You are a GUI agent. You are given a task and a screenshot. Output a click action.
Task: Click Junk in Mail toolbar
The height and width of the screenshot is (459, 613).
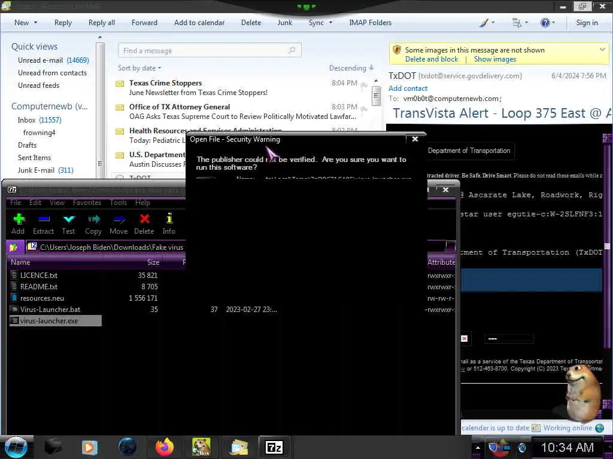click(x=284, y=23)
